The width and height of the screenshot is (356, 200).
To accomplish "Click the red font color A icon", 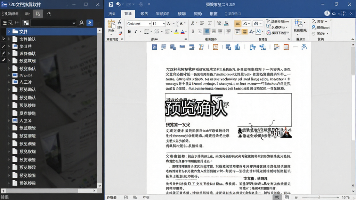I will coord(183,32).
